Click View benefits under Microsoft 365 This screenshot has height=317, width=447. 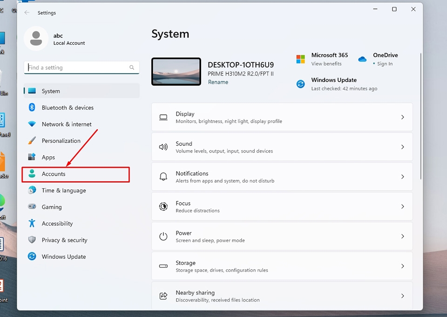pyautogui.click(x=326, y=64)
